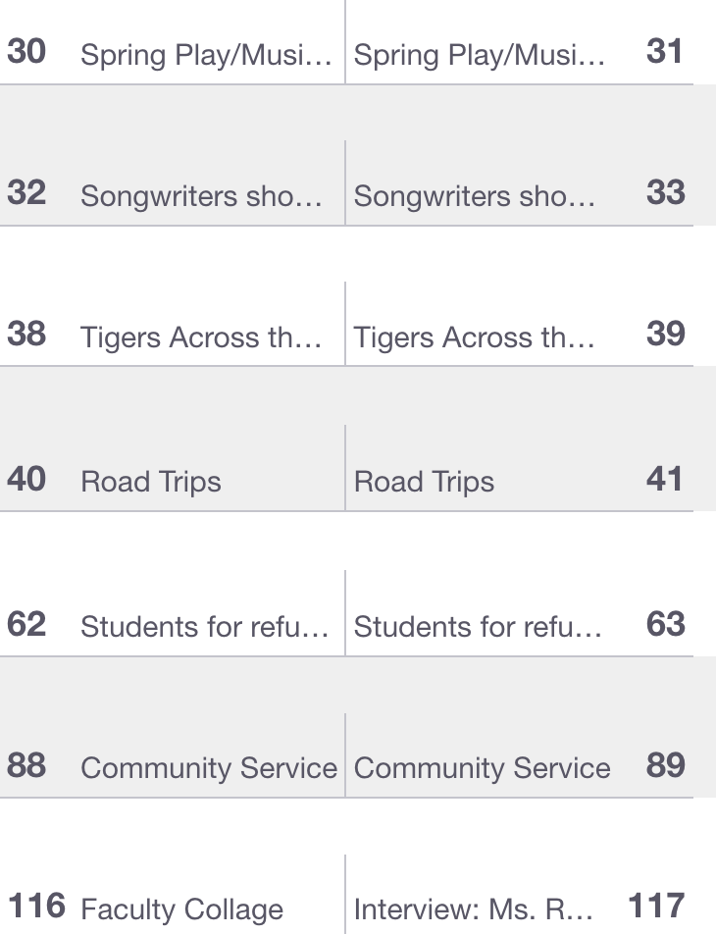Select page number 33
This screenshot has height=934, width=716.
pos(665,192)
